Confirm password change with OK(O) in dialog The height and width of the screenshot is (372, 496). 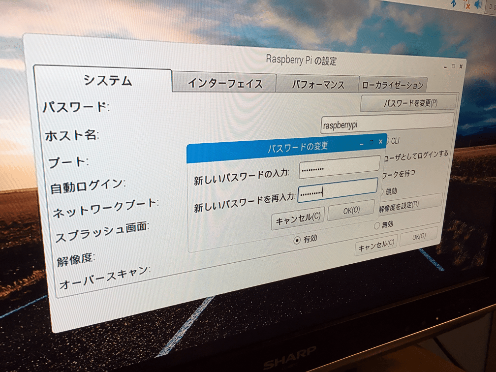[351, 210]
